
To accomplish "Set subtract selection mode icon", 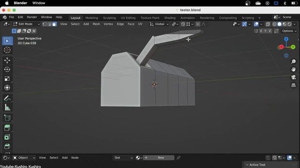I will coord(24,31).
